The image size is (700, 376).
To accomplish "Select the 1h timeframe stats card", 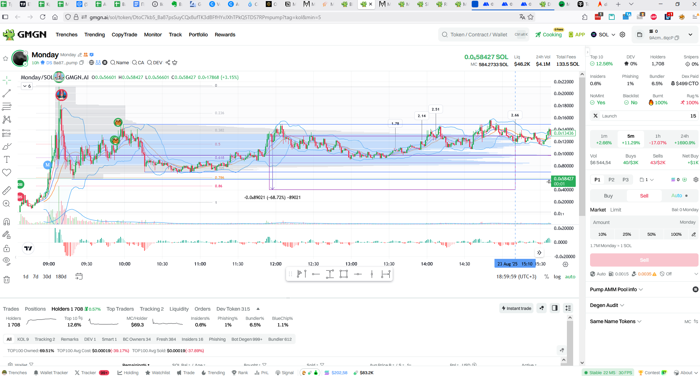I will click(658, 139).
